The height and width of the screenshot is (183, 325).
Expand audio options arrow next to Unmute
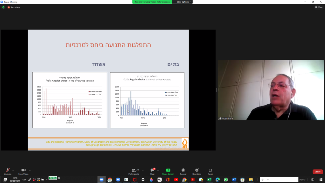pos(15,170)
